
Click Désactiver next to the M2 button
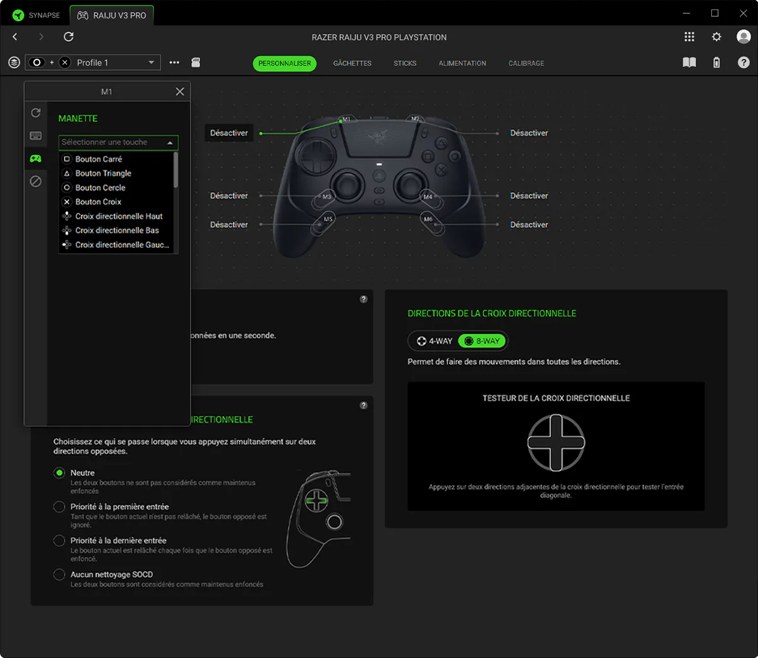coord(529,133)
